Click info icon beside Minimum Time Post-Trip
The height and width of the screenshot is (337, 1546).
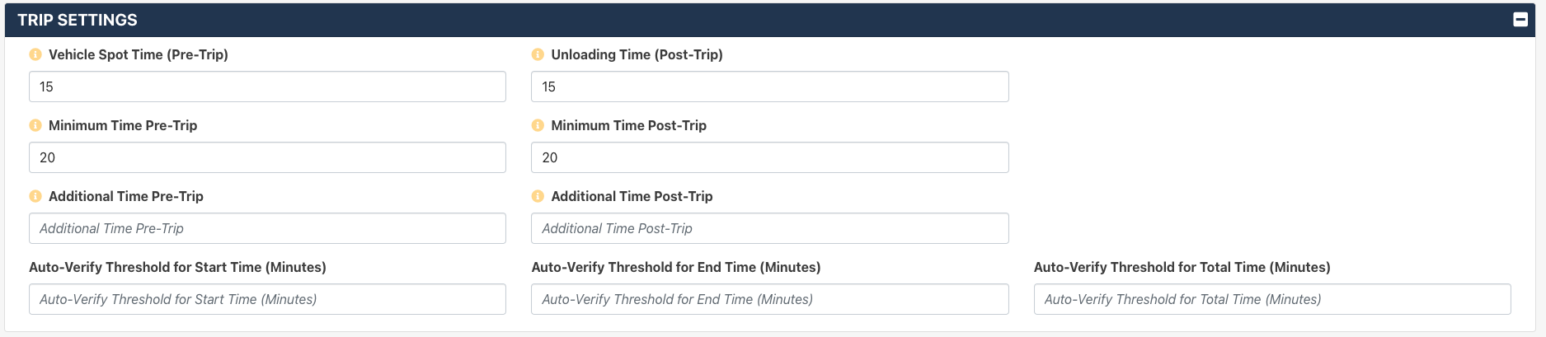538,125
